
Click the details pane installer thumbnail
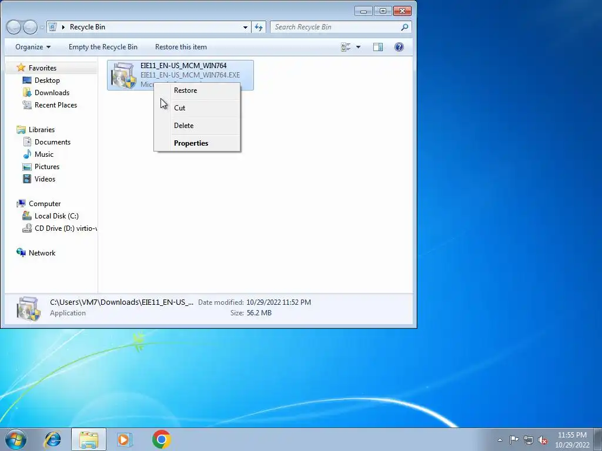[x=29, y=308]
